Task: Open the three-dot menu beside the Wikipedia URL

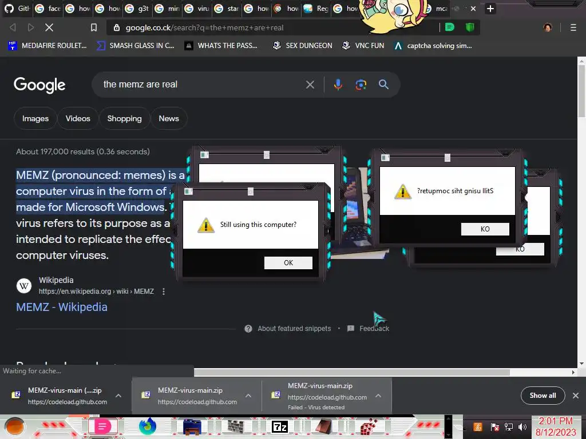Action: click(x=163, y=292)
